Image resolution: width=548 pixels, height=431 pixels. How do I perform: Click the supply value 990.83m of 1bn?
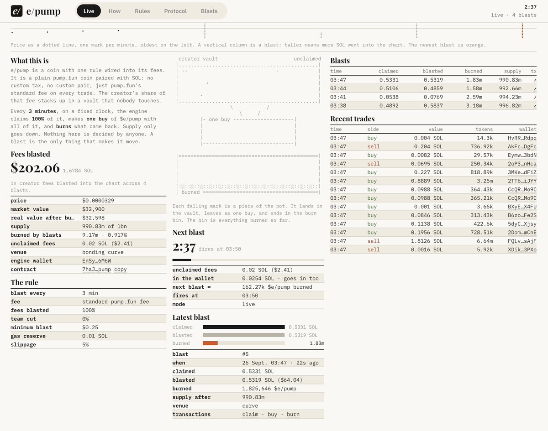click(x=104, y=227)
